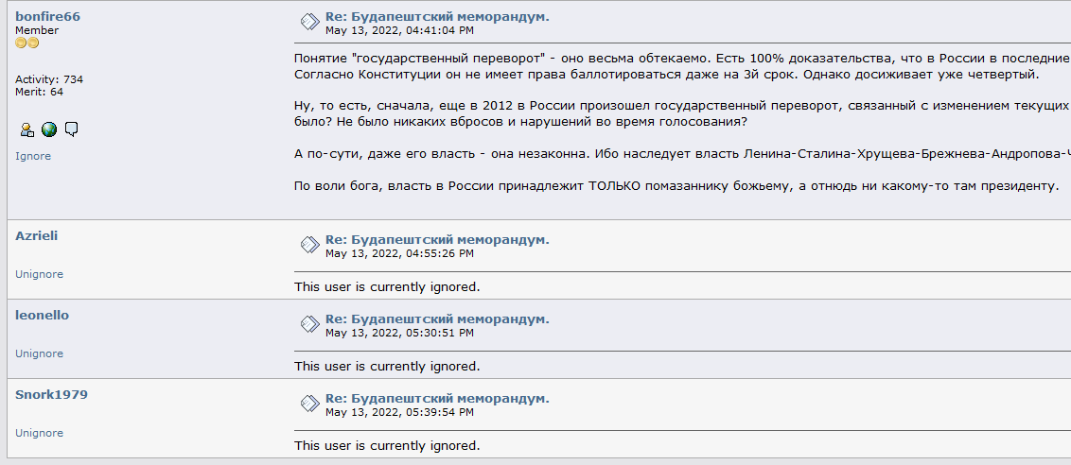Click the post icon in leonello's reply header
Image resolution: width=1071 pixels, height=465 pixels.
(x=310, y=325)
